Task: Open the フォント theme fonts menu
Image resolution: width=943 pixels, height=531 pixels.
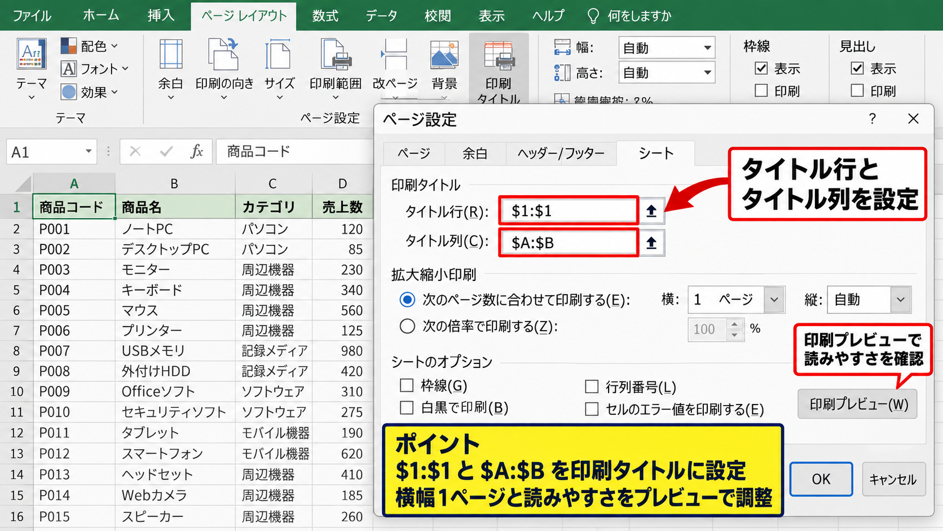Action: (95, 69)
